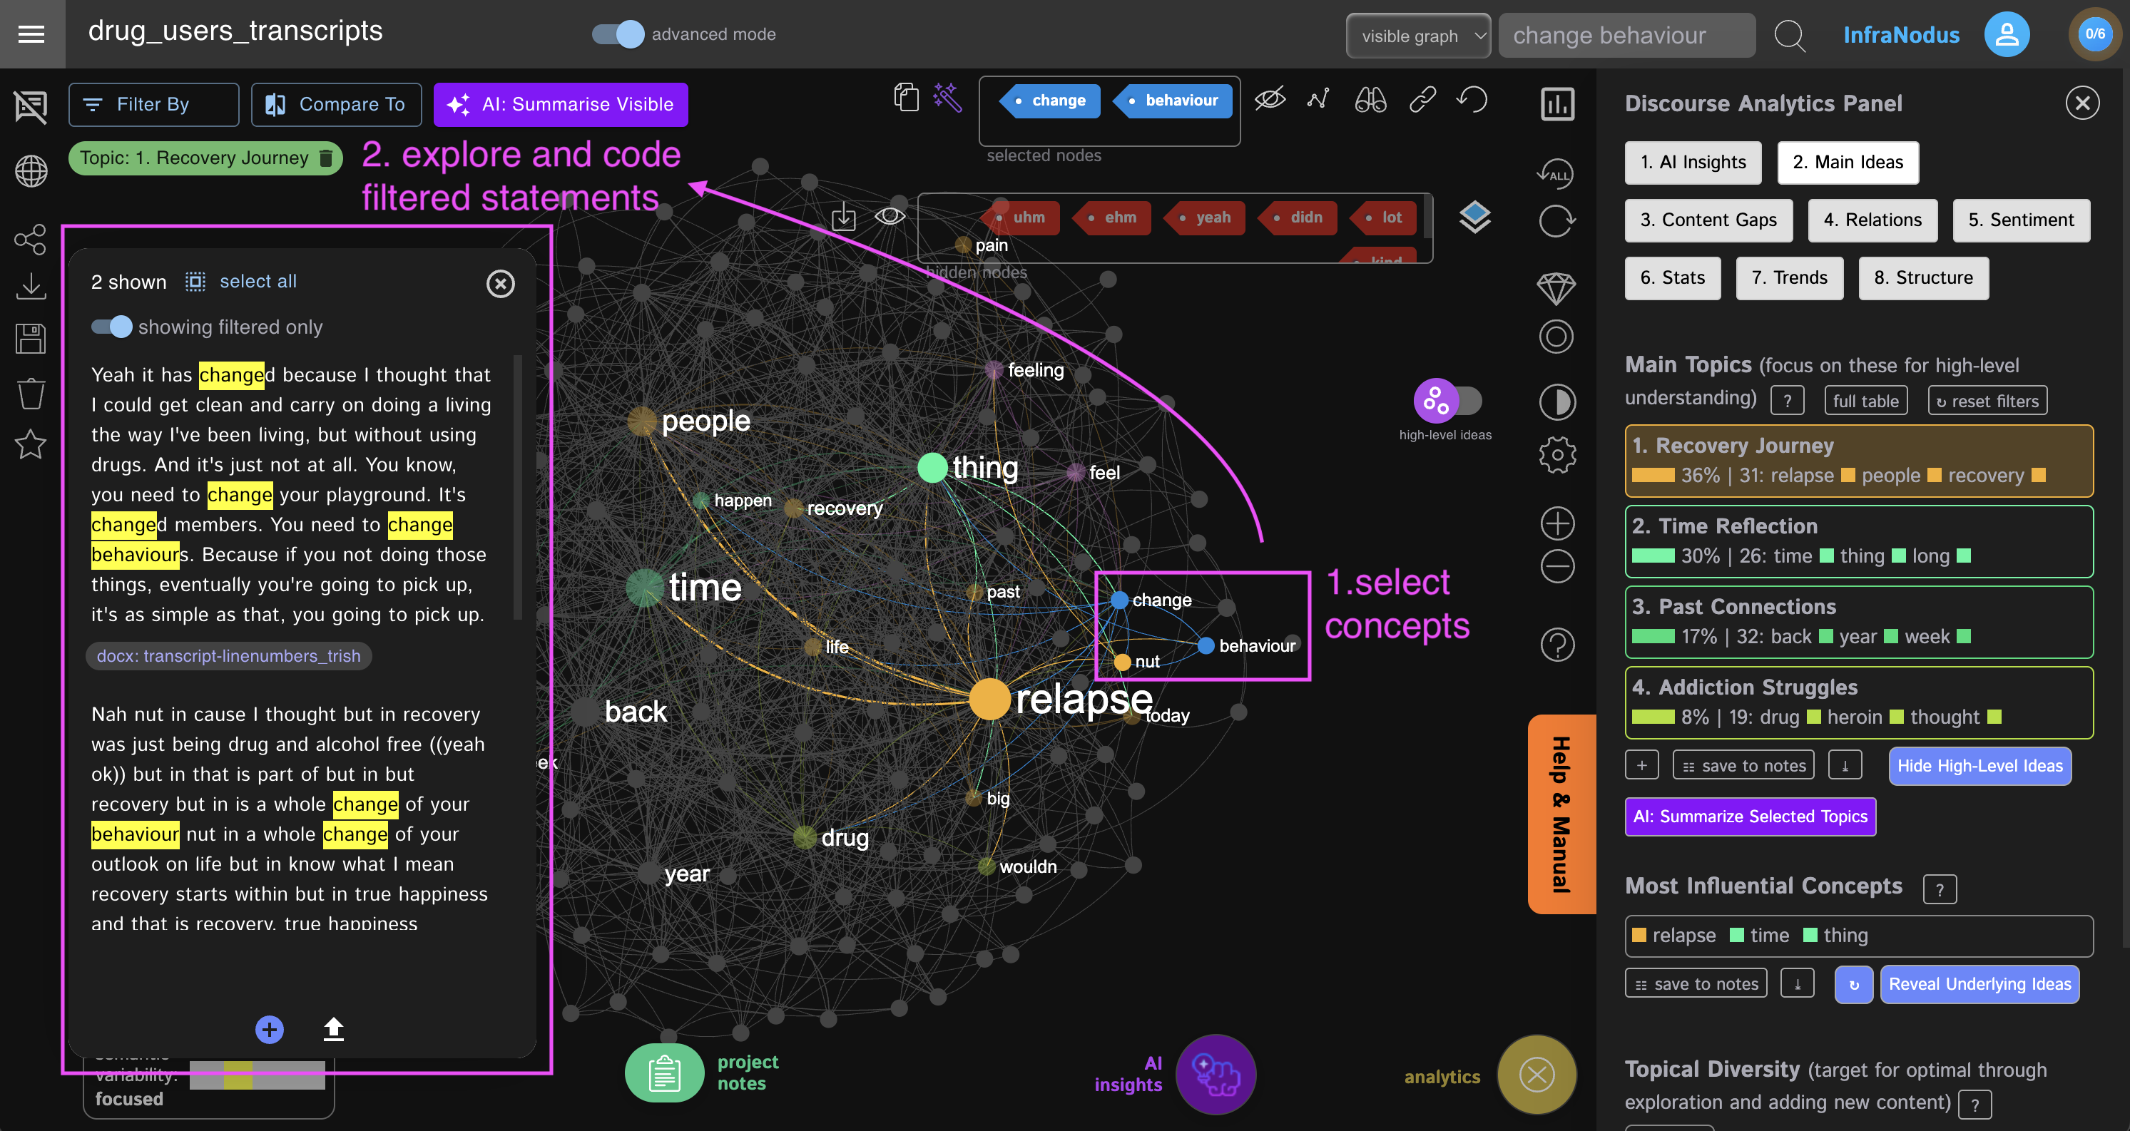Toggle advanced mode switch
The height and width of the screenshot is (1131, 2130).
(618, 34)
